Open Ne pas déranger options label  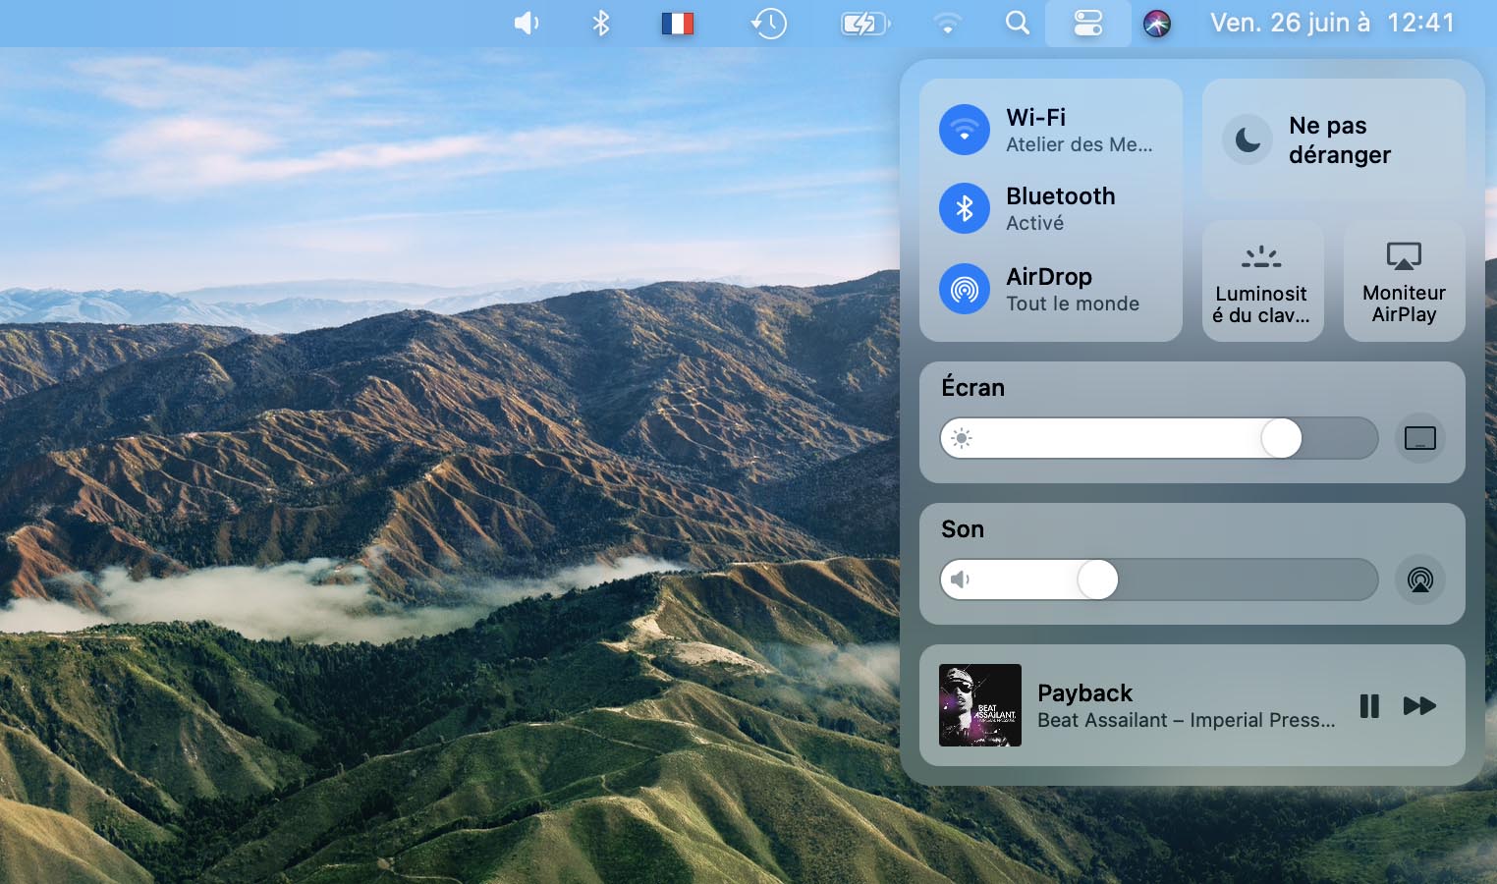[x=1340, y=139]
